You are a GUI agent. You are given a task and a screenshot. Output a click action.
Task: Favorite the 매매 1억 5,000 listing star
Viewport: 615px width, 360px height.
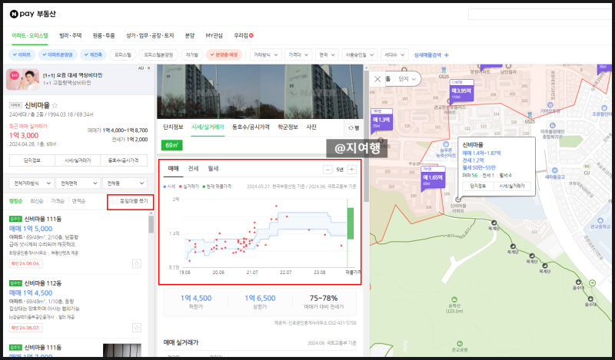coord(137,263)
